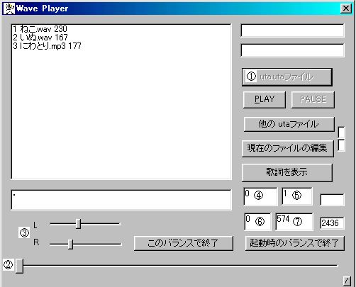Click the small slash icon at bottom-right corner
Viewport: 356px width, 287px height.
point(347,281)
